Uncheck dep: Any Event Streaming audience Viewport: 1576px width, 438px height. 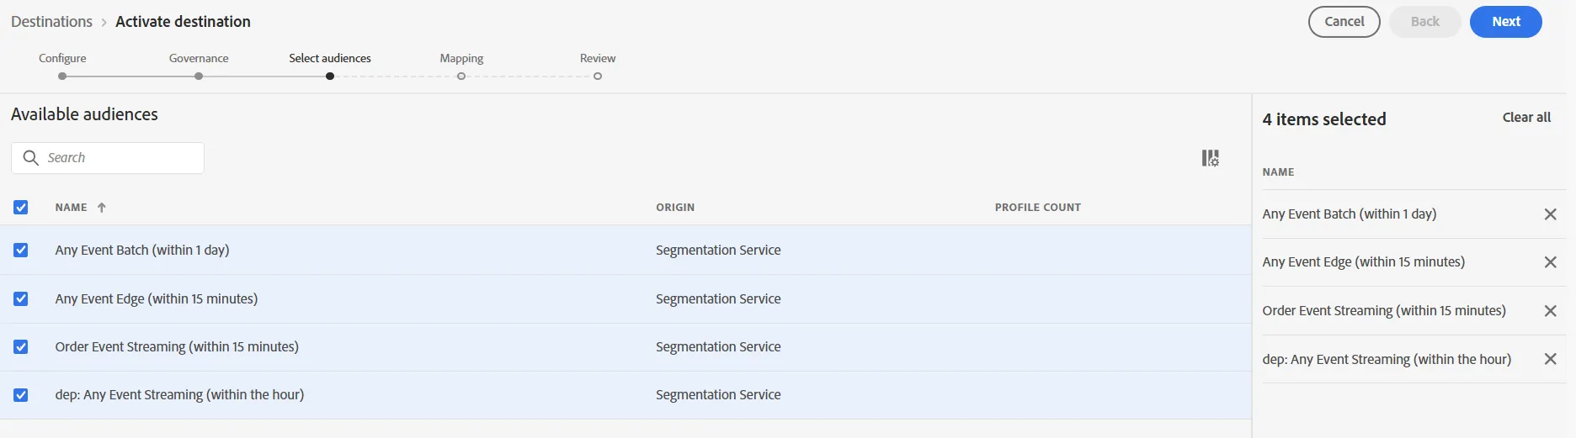(x=21, y=395)
